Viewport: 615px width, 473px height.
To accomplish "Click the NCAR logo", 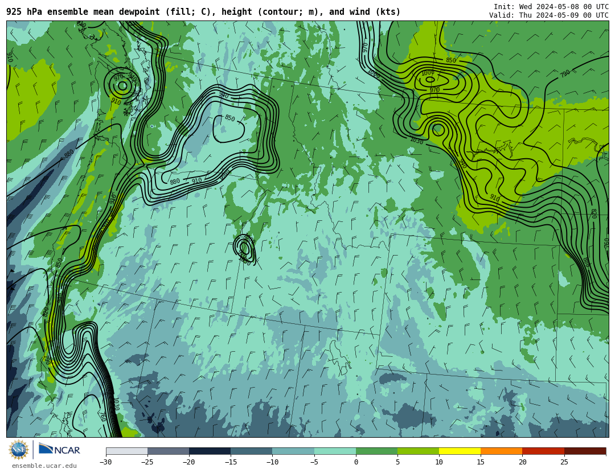I will tap(59, 450).
